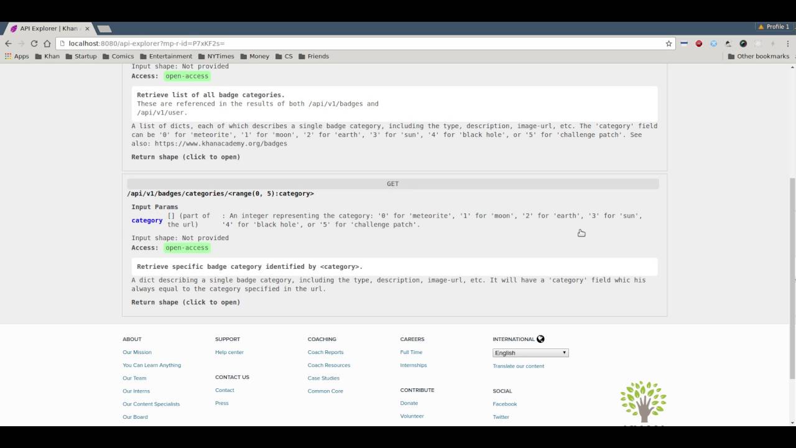This screenshot has height=448, width=796.
Task: Click the browser forward arrow
Action: tap(21, 44)
